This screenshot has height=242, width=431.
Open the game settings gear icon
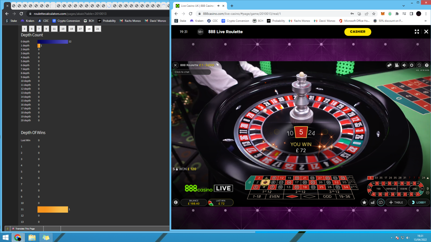pos(412,65)
